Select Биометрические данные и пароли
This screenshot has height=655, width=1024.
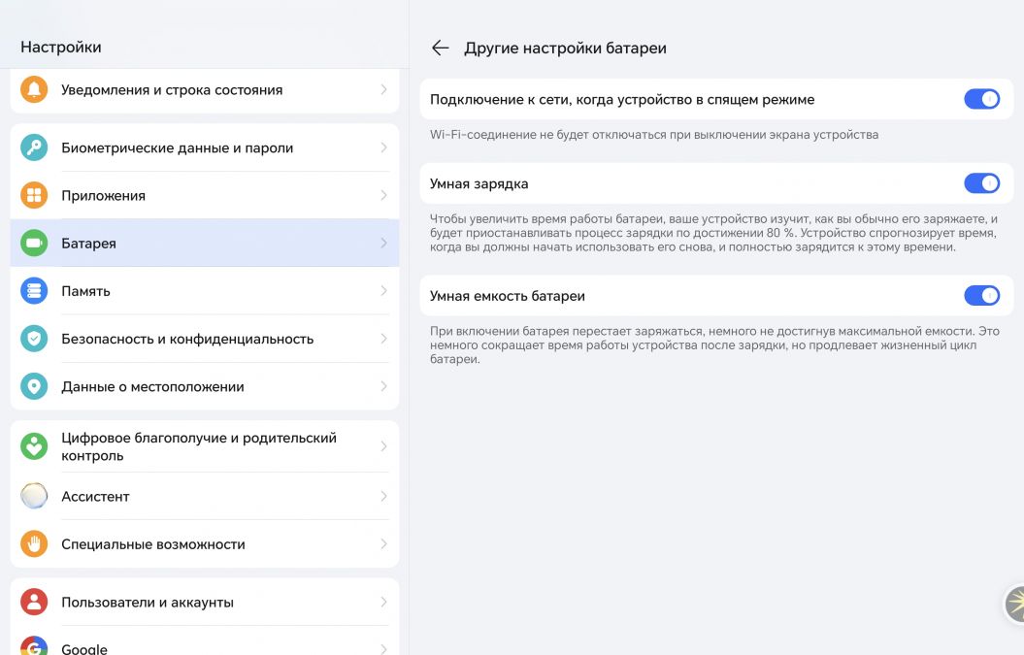click(205, 147)
